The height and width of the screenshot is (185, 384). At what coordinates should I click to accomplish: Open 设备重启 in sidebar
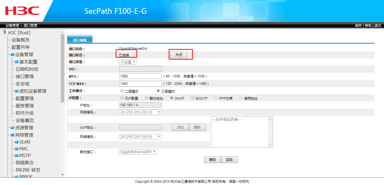25,121
